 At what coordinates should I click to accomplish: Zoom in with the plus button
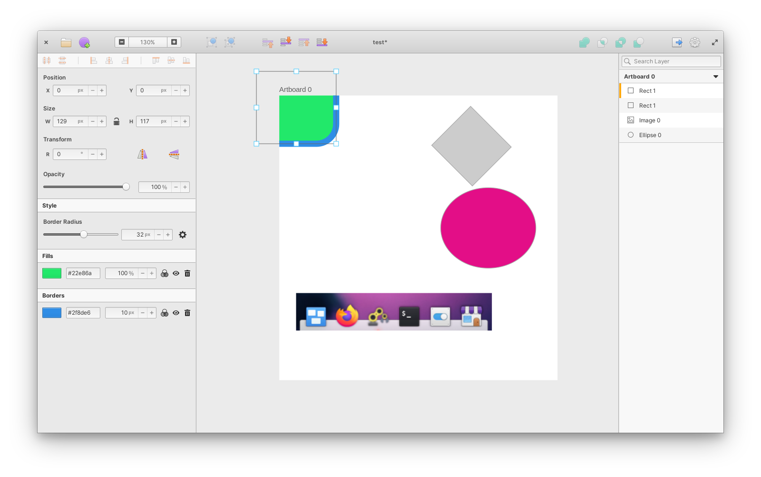pyautogui.click(x=174, y=42)
